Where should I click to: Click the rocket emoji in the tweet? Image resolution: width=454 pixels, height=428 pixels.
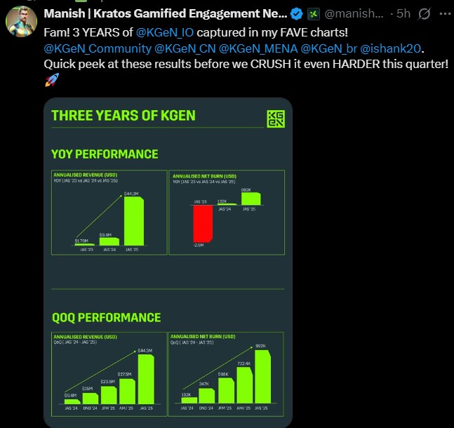click(x=51, y=81)
